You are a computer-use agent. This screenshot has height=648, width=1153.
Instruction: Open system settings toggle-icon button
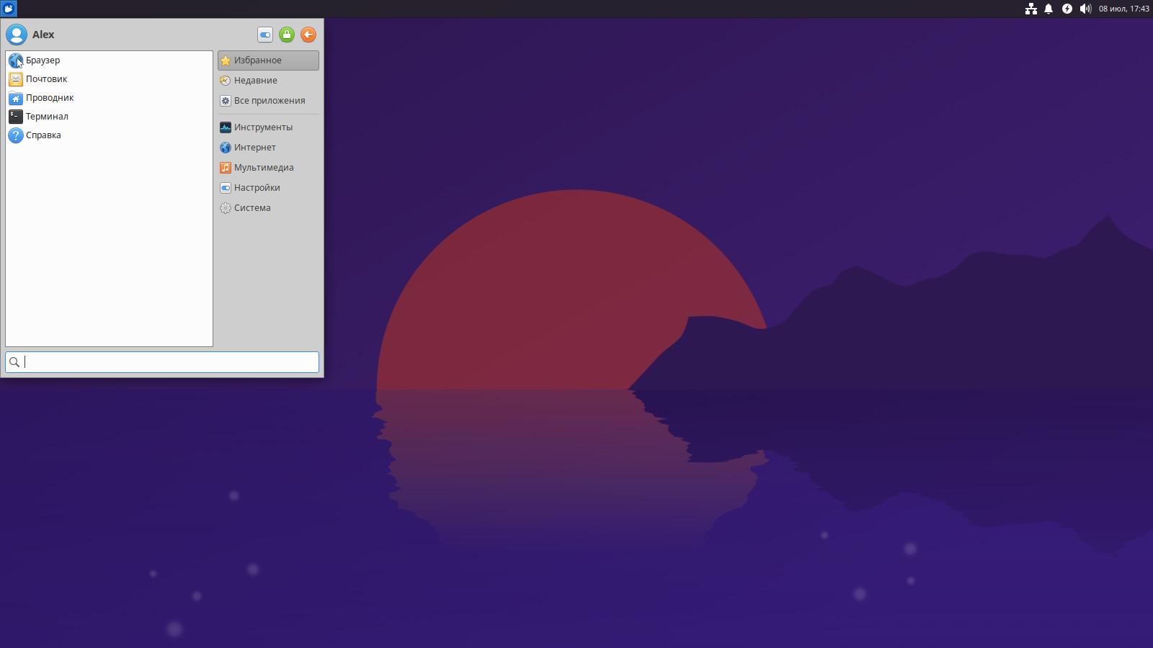click(x=265, y=35)
